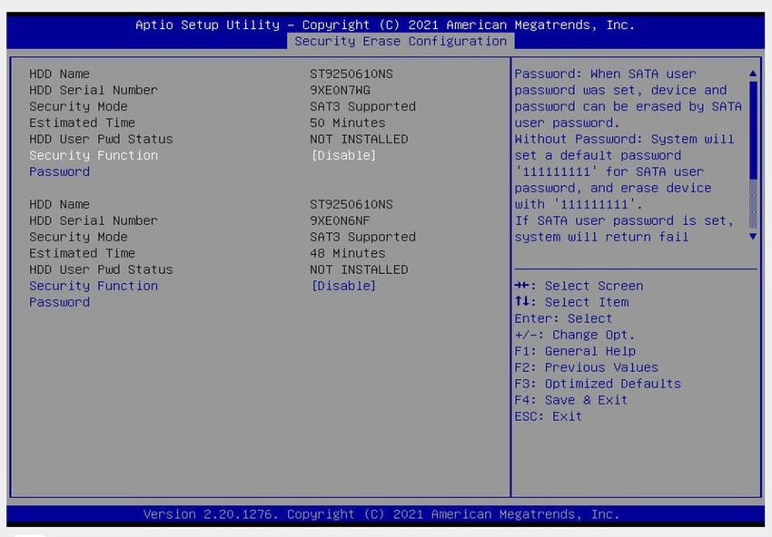Click the F1: General Help hint

coord(575,351)
